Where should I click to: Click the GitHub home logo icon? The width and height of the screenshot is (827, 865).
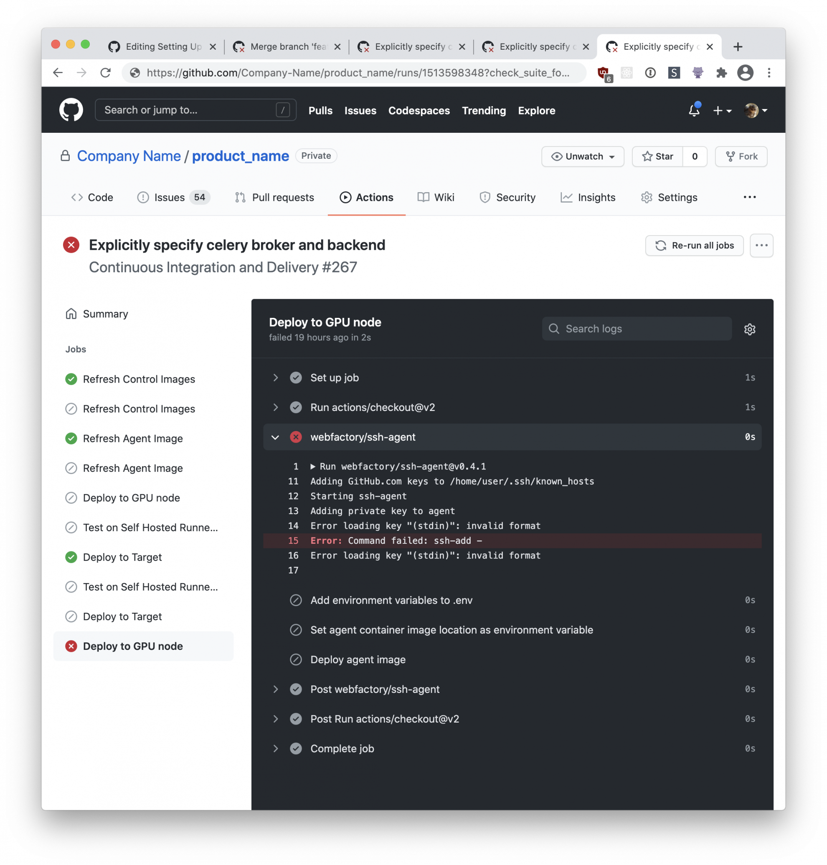[x=71, y=110]
